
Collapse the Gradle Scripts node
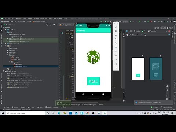[x=4, y=71]
